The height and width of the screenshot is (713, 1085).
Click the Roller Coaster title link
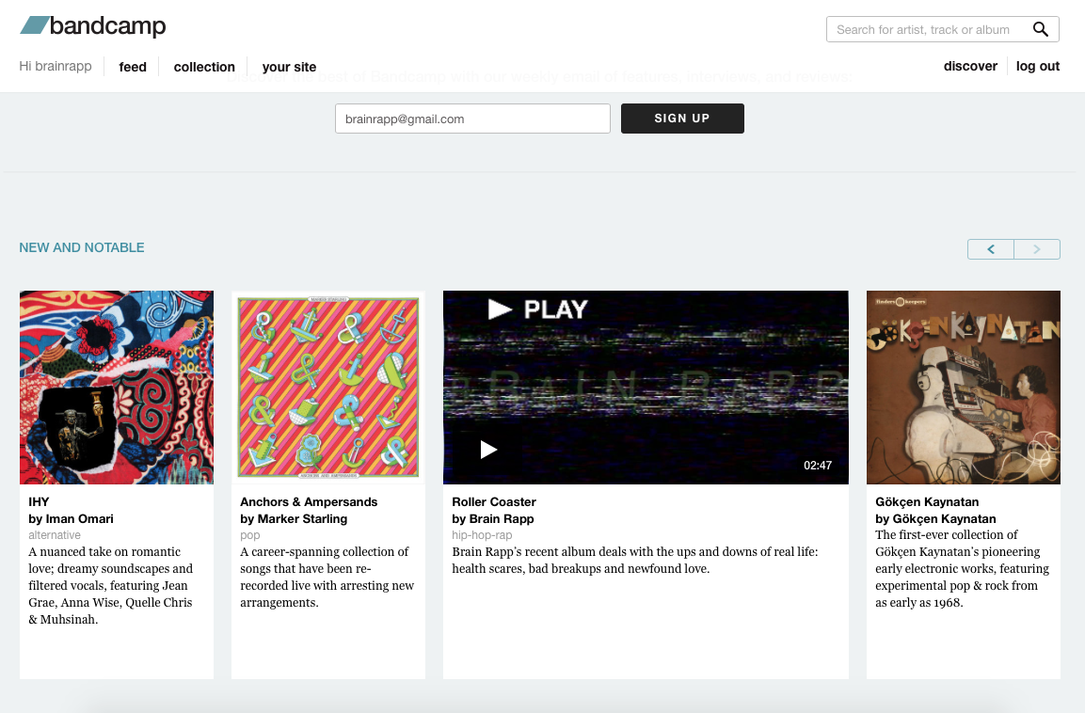click(494, 502)
